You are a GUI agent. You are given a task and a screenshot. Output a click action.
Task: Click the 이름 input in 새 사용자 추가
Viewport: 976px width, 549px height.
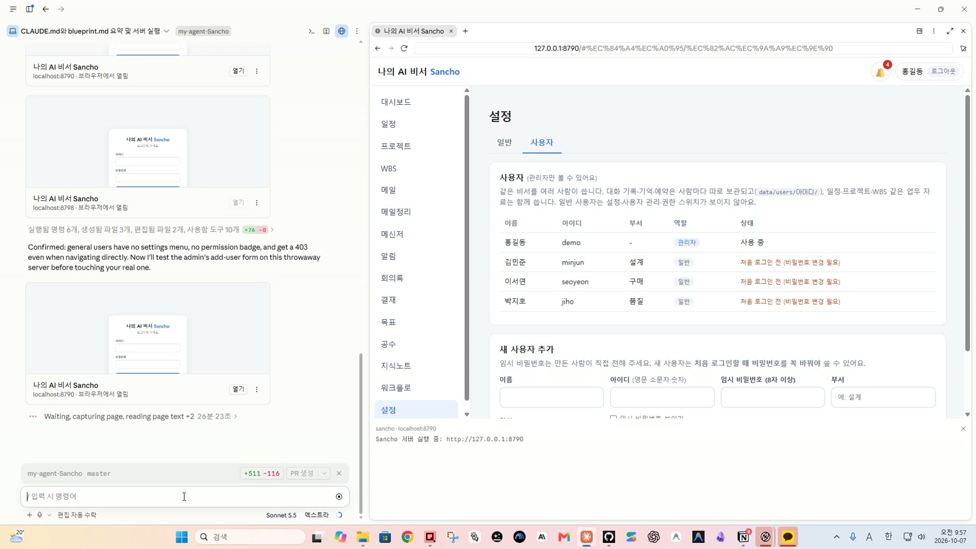coord(551,397)
